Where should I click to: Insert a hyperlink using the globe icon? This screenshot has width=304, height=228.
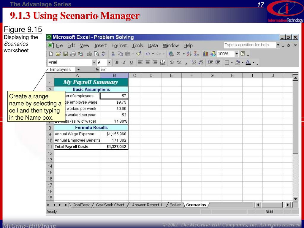[171, 54]
